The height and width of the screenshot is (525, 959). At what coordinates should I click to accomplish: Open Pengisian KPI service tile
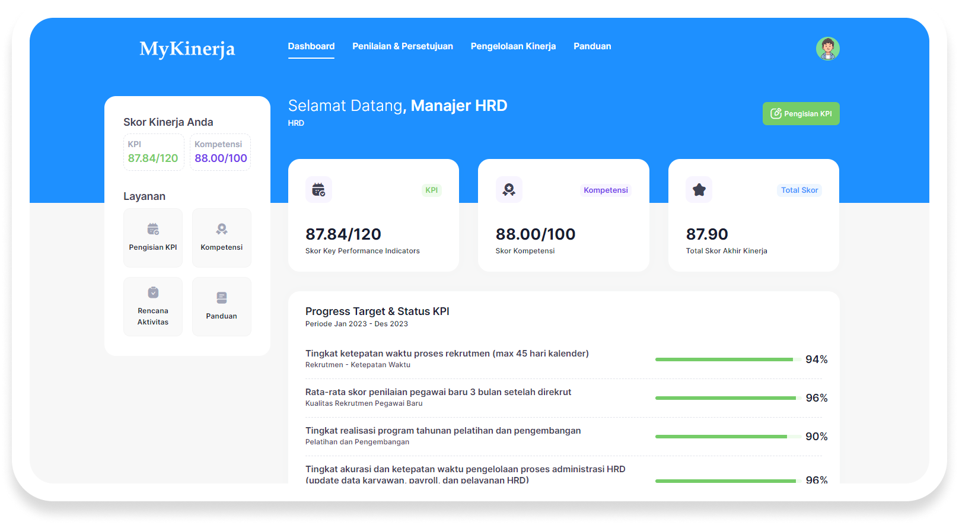153,238
